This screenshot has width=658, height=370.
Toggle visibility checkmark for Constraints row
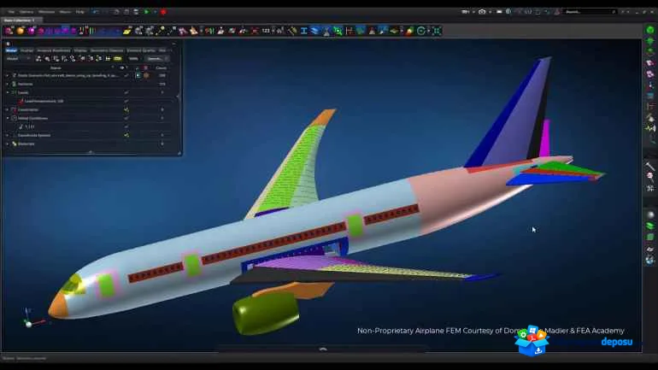[126, 109]
